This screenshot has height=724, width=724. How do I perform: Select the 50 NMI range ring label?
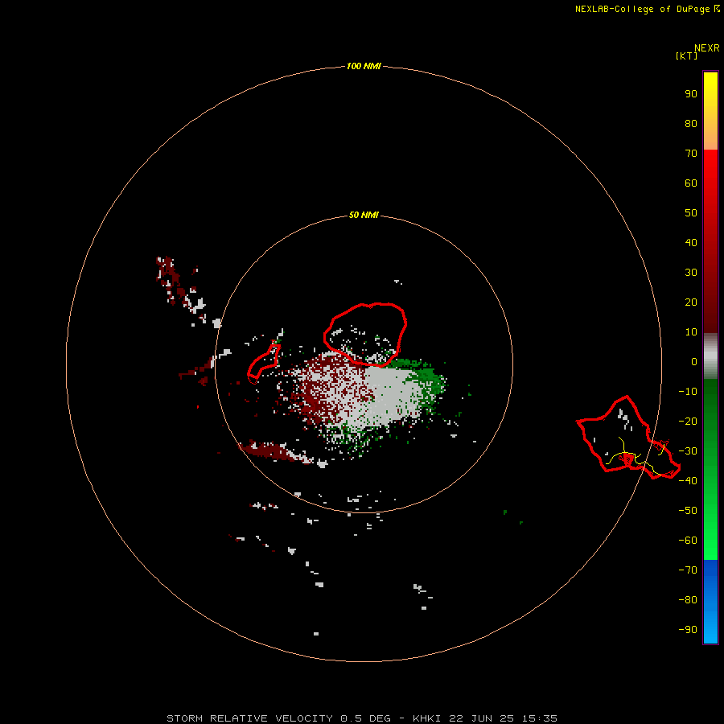364,215
